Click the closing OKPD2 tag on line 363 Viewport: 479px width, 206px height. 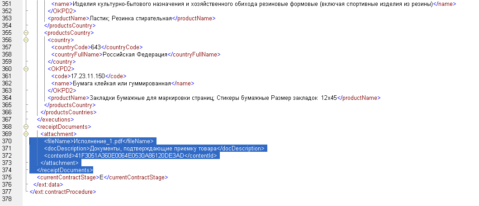click(62, 91)
